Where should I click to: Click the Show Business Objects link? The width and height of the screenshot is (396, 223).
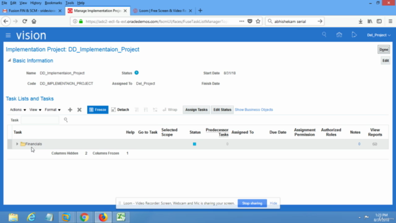254,110
